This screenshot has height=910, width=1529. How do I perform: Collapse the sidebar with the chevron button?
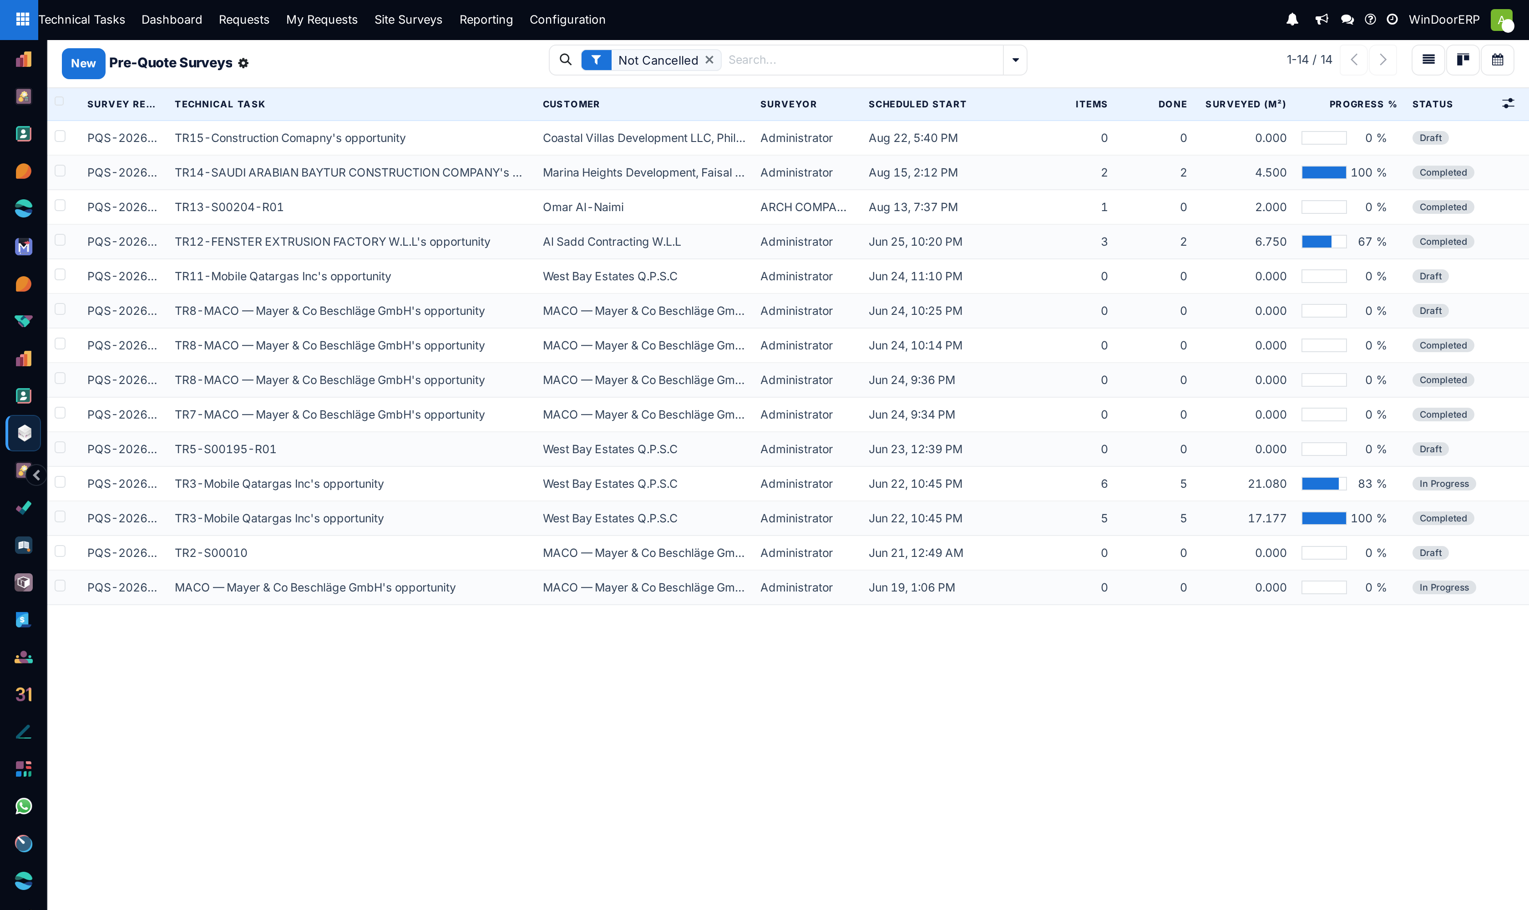pyautogui.click(x=37, y=475)
